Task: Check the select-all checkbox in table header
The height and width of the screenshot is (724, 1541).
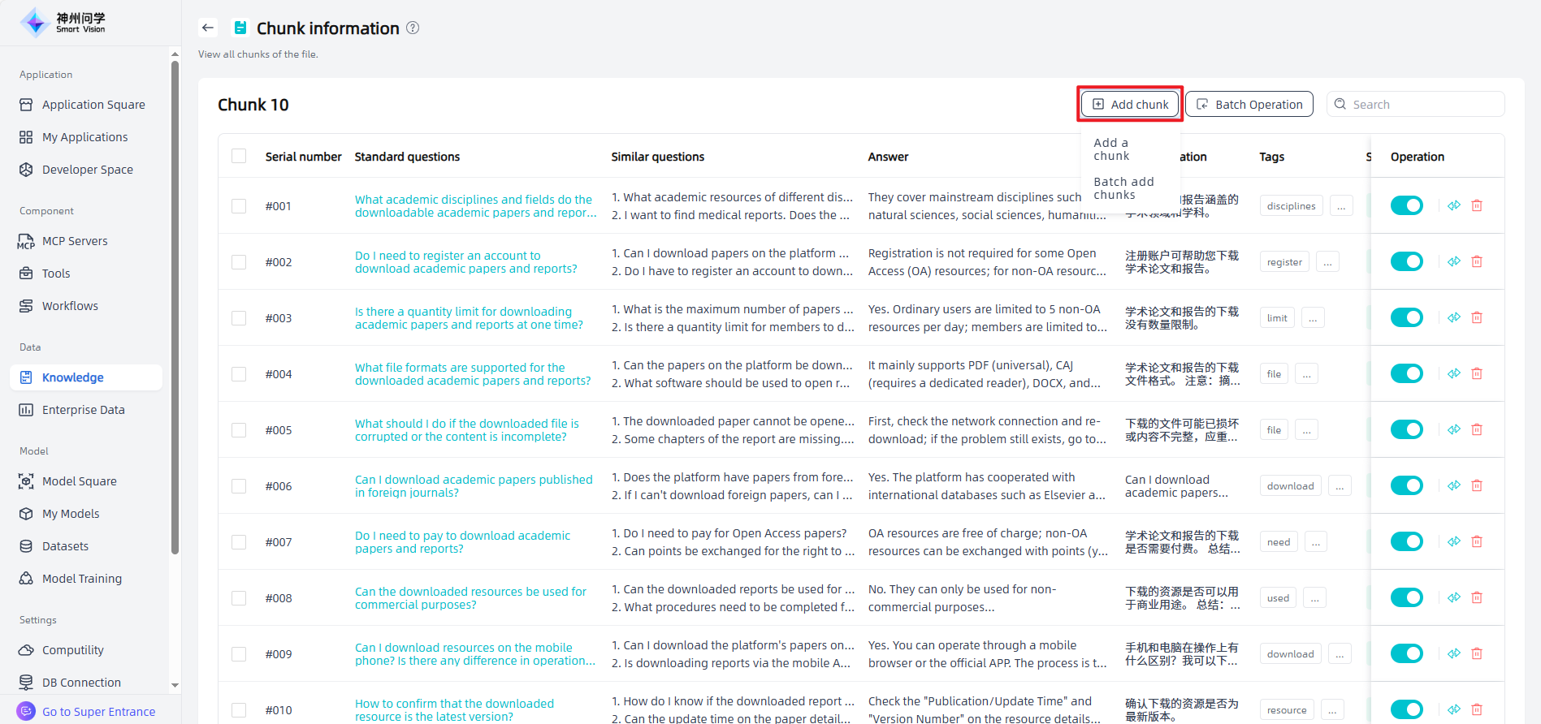Action: click(x=239, y=156)
